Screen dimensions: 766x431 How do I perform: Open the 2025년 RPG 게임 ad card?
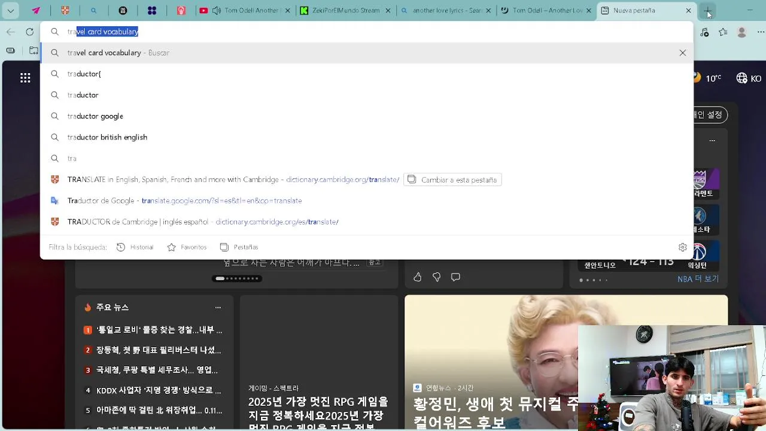319,363
